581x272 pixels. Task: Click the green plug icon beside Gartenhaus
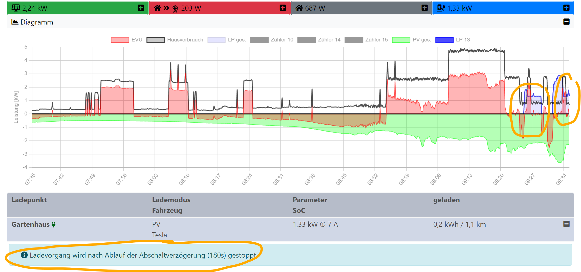pyautogui.click(x=54, y=224)
